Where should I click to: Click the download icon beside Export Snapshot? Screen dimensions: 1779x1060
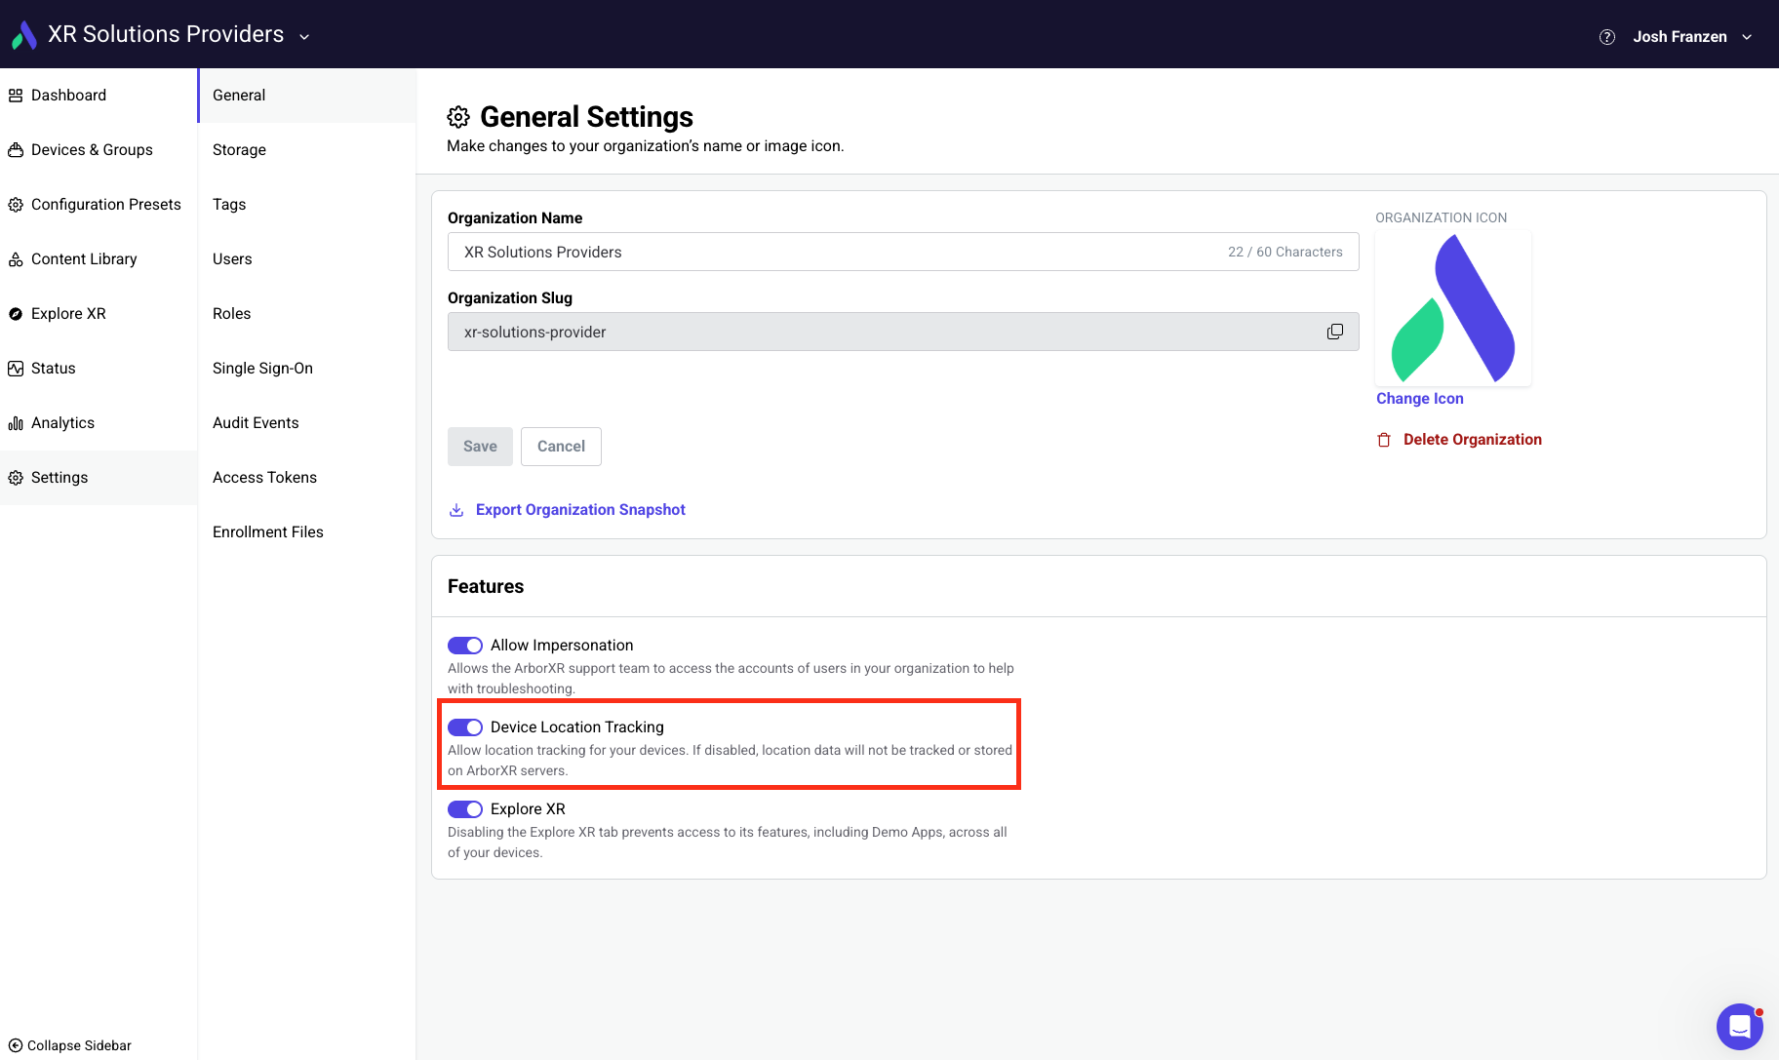456,510
